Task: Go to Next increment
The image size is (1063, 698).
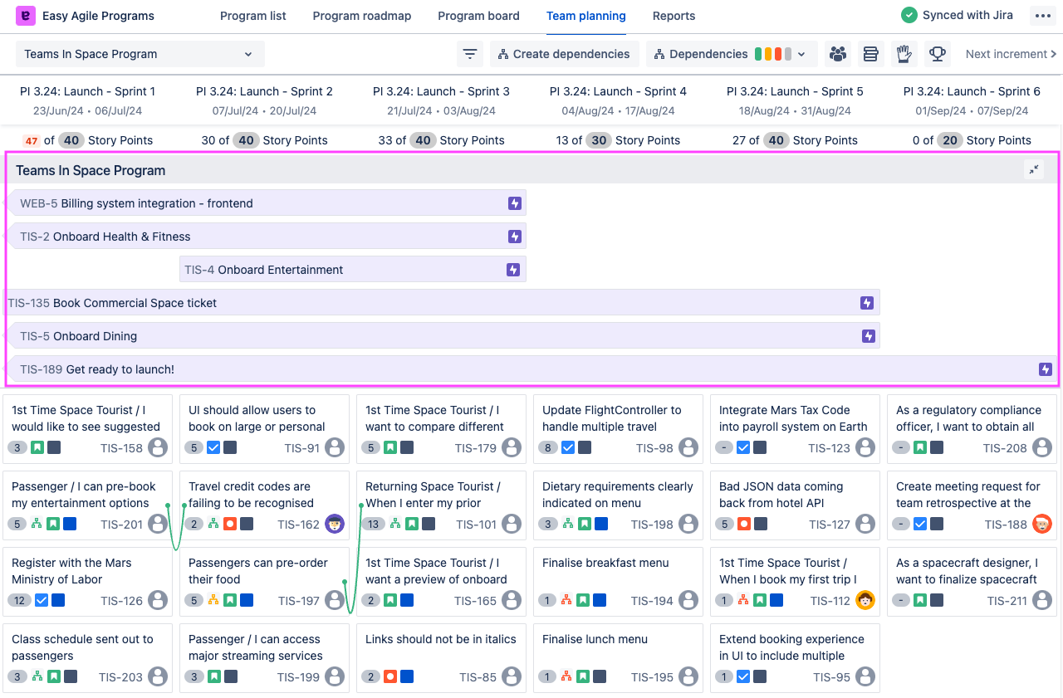Action: [x=1010, y=54]
